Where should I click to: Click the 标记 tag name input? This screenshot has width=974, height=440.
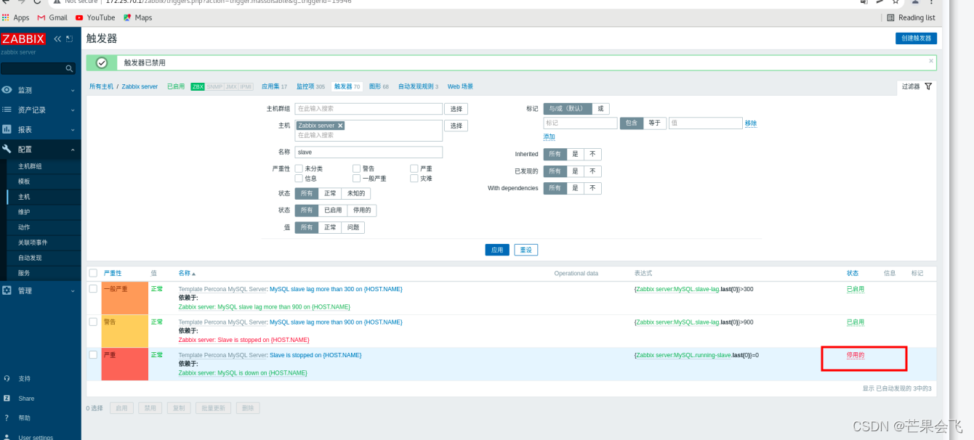580,123
